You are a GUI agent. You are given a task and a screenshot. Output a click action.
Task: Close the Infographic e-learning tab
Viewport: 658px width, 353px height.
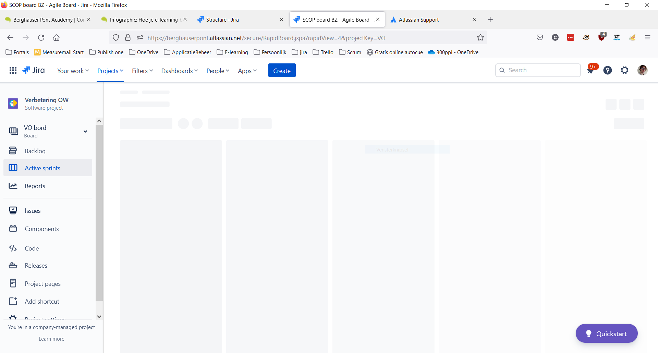click(x=185, y=20)
